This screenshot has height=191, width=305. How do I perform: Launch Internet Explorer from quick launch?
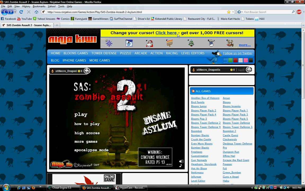pyautogui.click(x=19, y=188)
